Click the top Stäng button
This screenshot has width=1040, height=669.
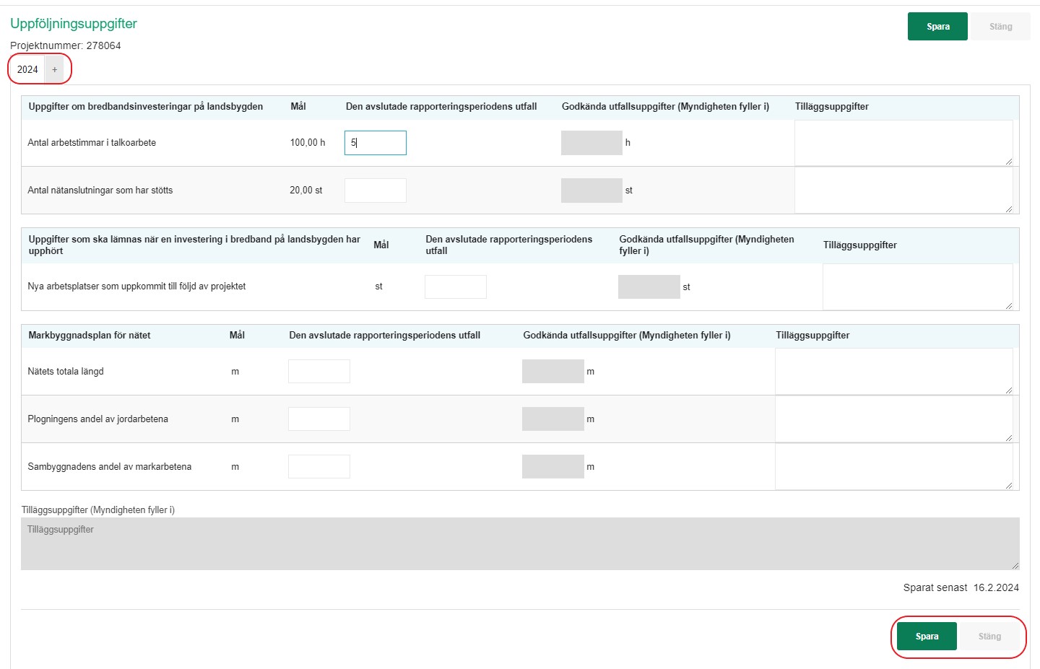(x=1000, y=27)
